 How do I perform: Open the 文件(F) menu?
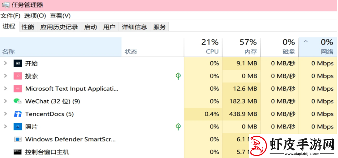10,16
